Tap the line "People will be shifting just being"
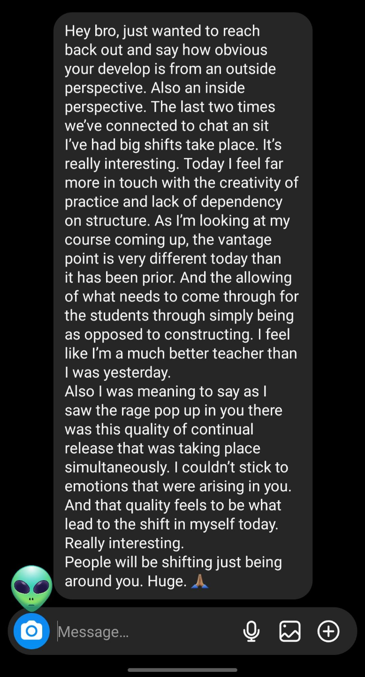Viewport: 365px width, 677px height. (x=173, y=562)
